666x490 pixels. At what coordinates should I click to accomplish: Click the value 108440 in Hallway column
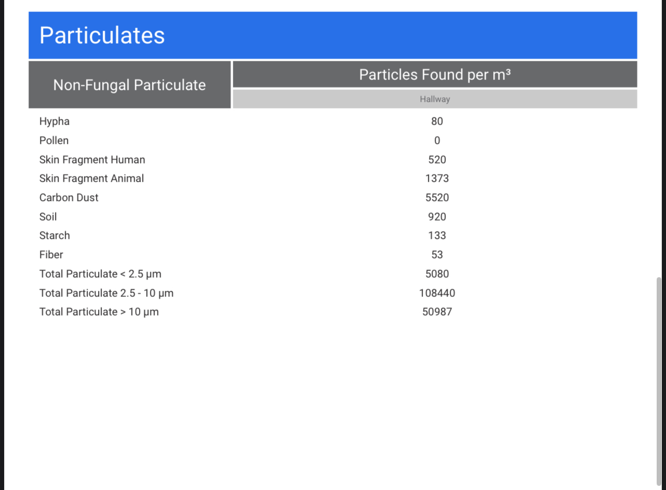pyautogui.click(x=437, y=293)
